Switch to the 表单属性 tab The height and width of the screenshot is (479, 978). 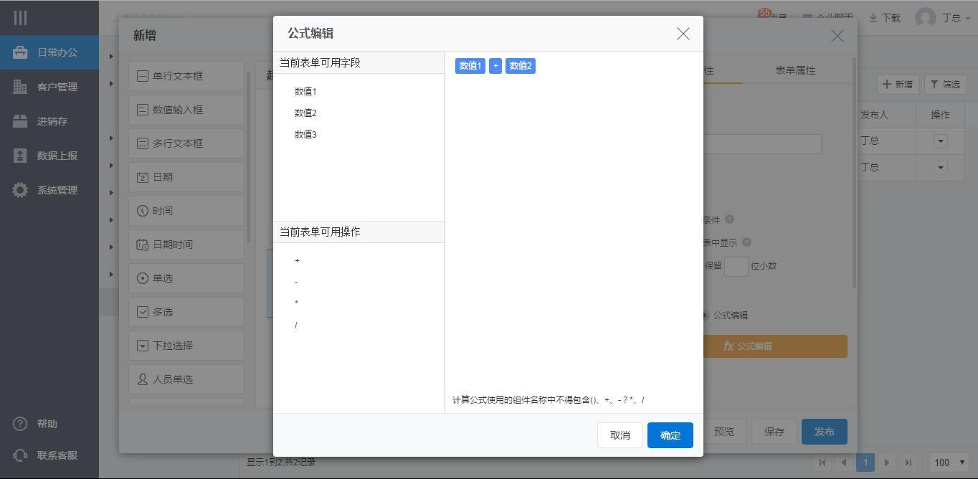click(x=795, y=70)
